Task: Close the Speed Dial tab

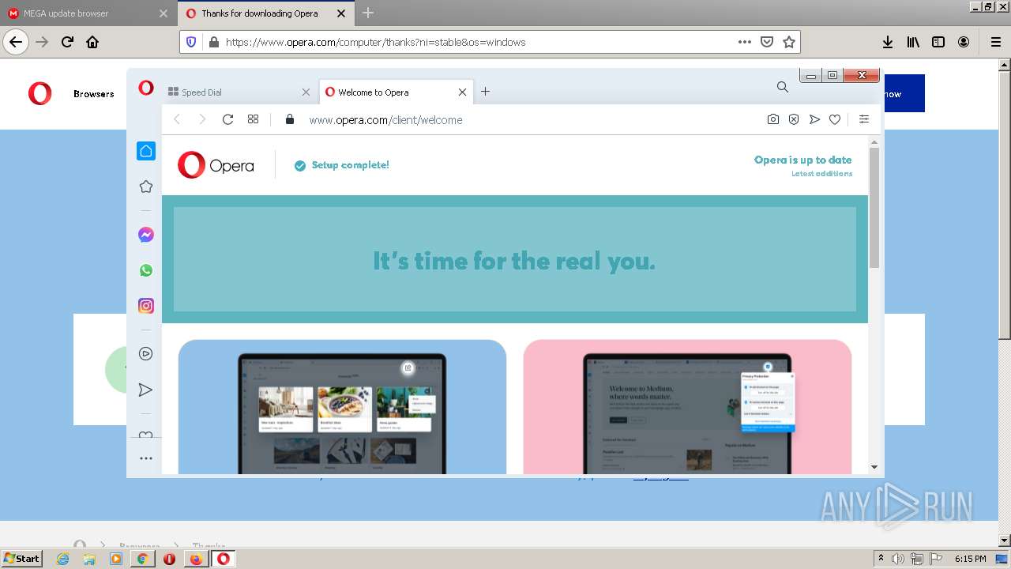Action: point(306,92)
